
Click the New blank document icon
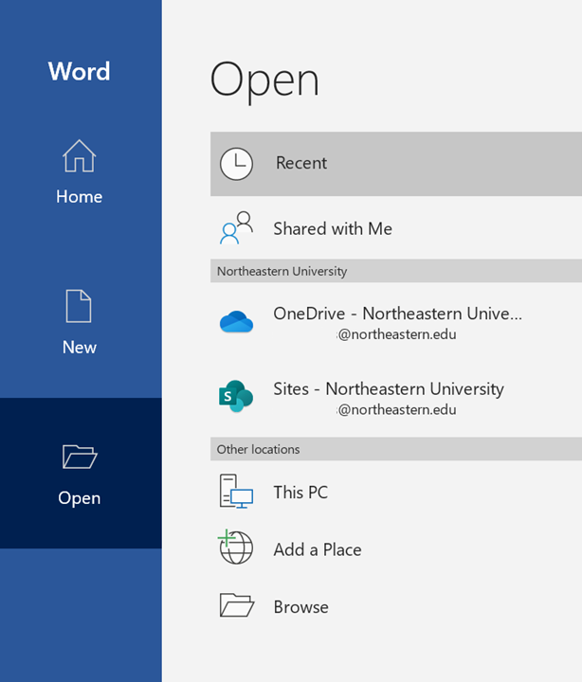tap(79, 306)
